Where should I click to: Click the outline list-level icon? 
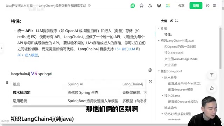pos(177,21)
